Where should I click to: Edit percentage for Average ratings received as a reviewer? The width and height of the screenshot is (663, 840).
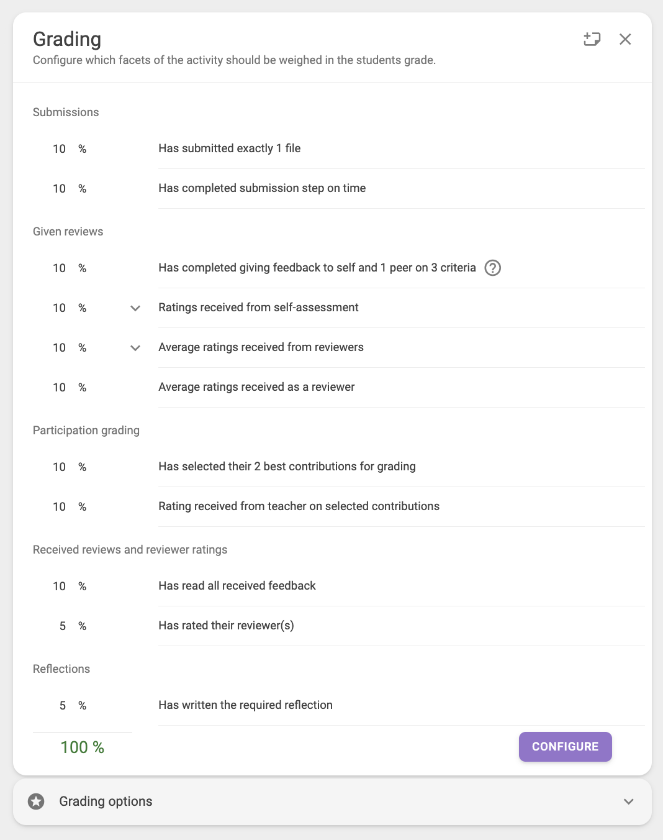click(60, 388)
